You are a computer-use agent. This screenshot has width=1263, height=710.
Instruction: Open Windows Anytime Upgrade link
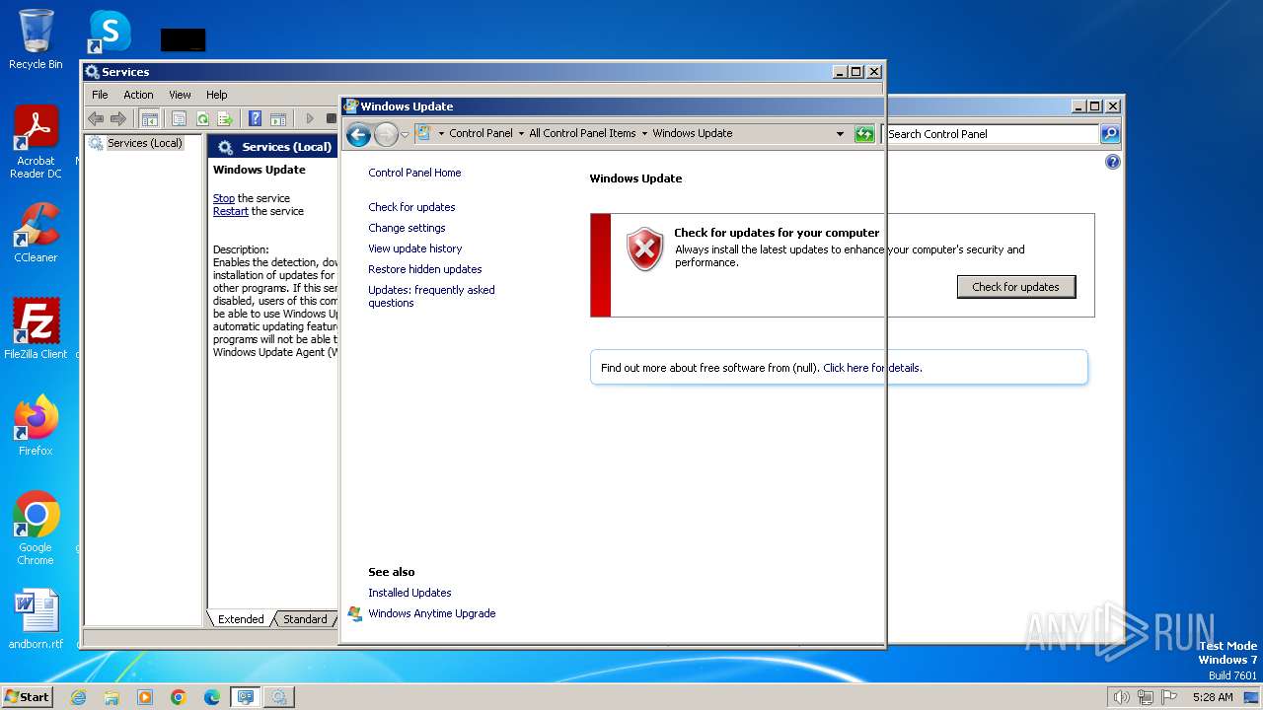point(431,613)
